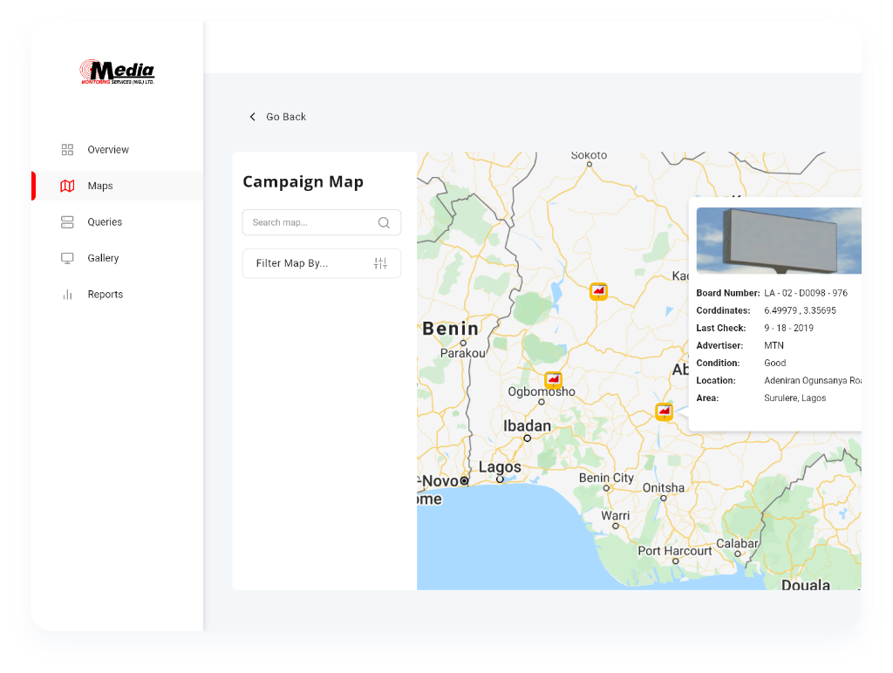893x673 pixels.
Task: Click the billboard marker north of Onitsha
Action: 665,411
